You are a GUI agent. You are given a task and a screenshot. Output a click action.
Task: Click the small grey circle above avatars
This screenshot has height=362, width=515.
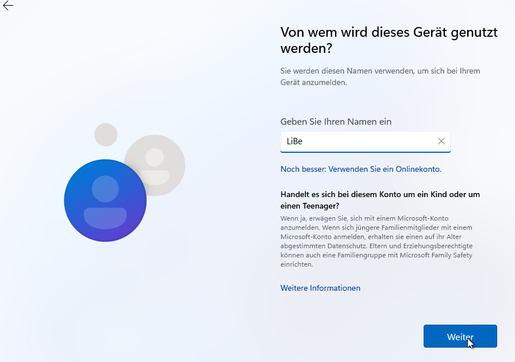point(106,134)
